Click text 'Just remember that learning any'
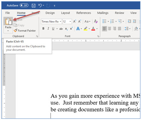142x120 pixels. (x=101, y=103)
